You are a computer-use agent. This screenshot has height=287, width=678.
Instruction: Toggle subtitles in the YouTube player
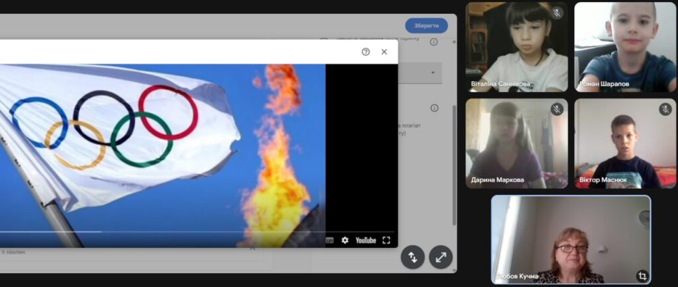[x=330, y=241]
